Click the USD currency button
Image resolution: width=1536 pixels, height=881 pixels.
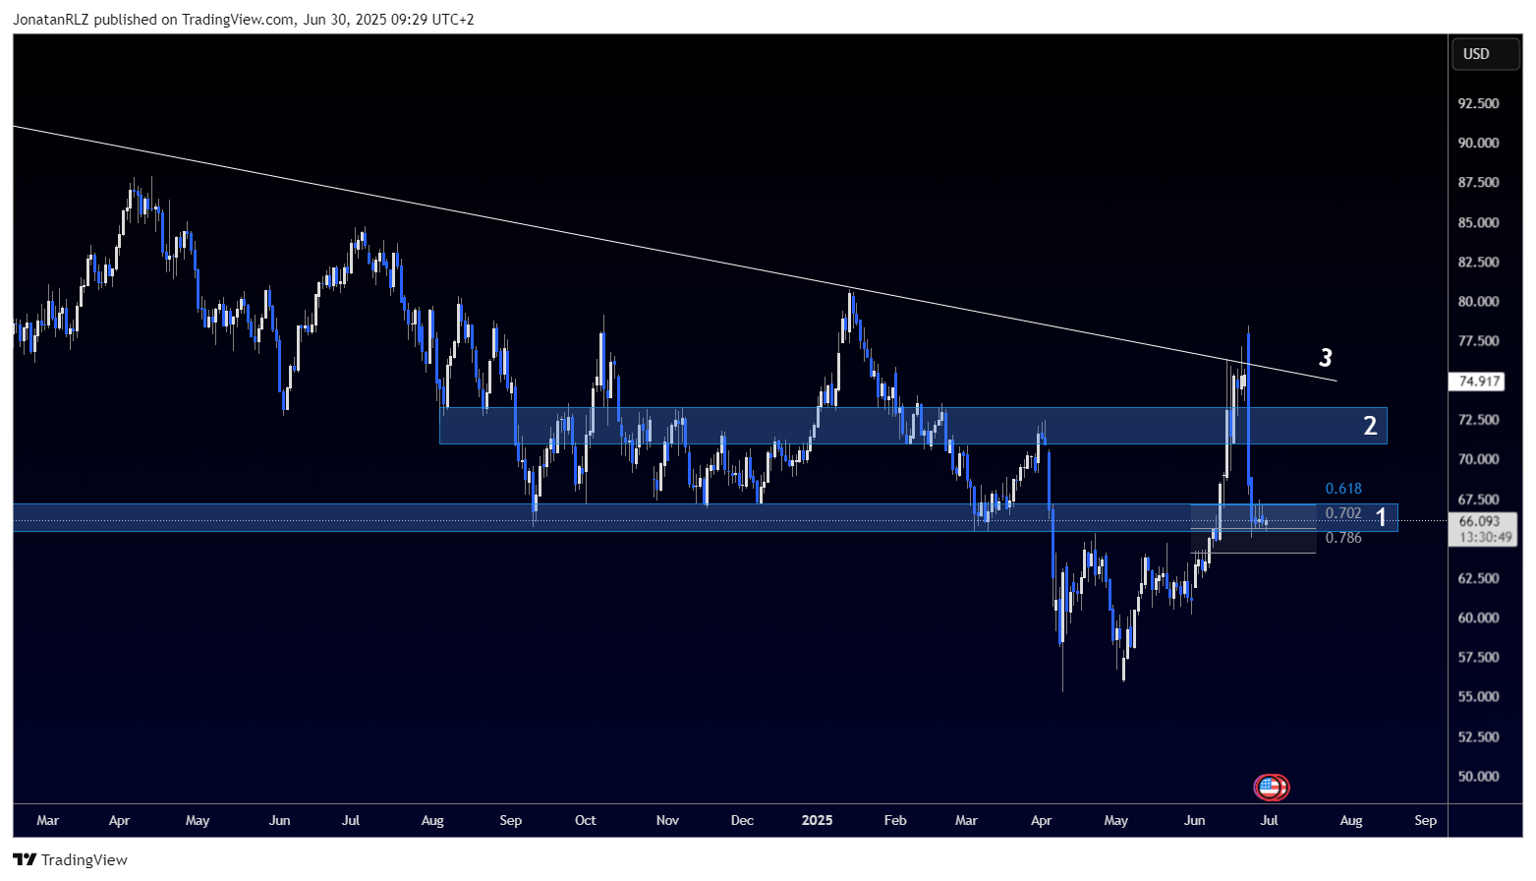1486,54
